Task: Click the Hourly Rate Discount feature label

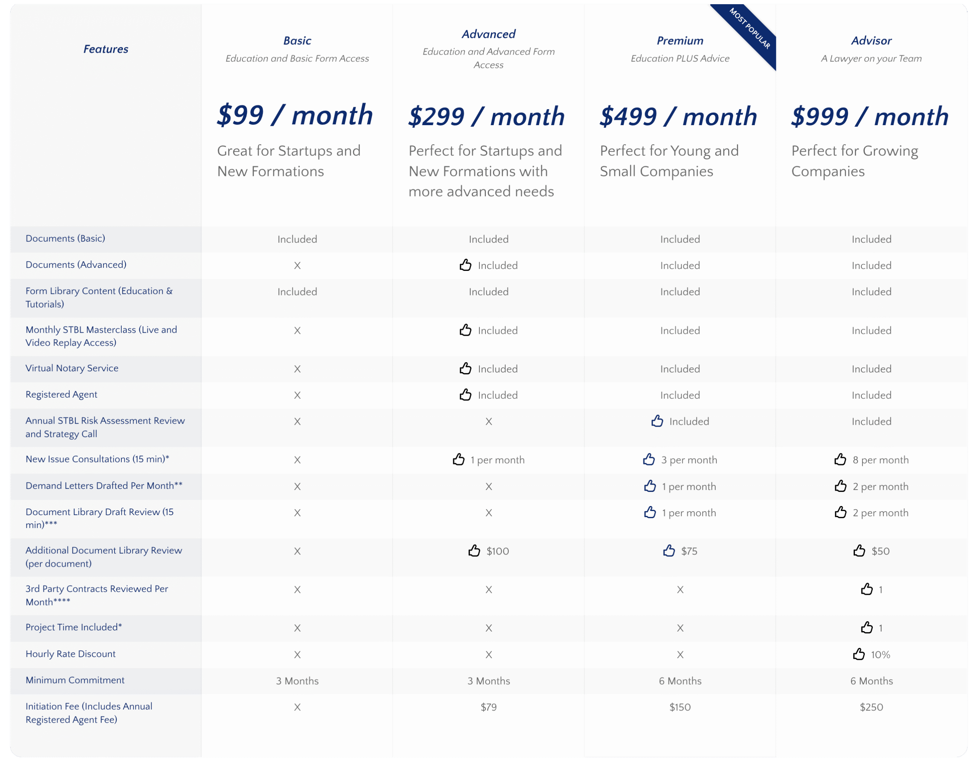Action: coord(71,654)
